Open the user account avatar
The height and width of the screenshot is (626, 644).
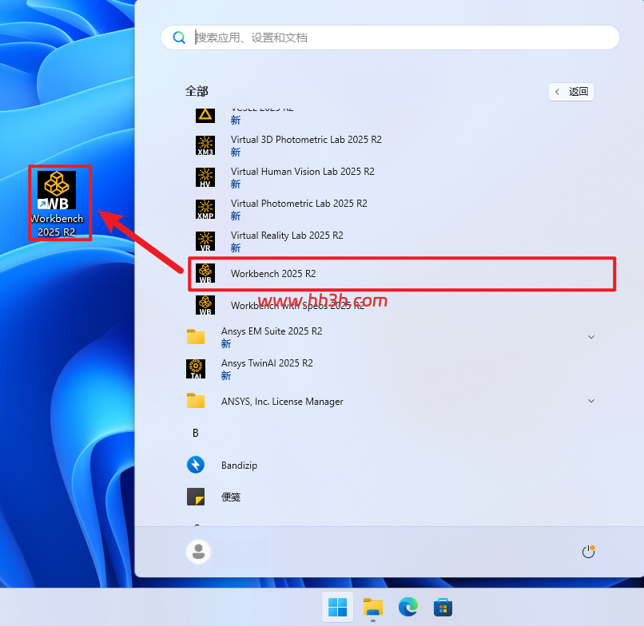point(198,551)
